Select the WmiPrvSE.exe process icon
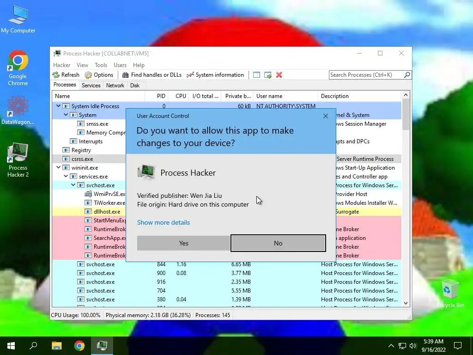Image resolution: width=473 pixels, height=355 pixels. (88, 194)
